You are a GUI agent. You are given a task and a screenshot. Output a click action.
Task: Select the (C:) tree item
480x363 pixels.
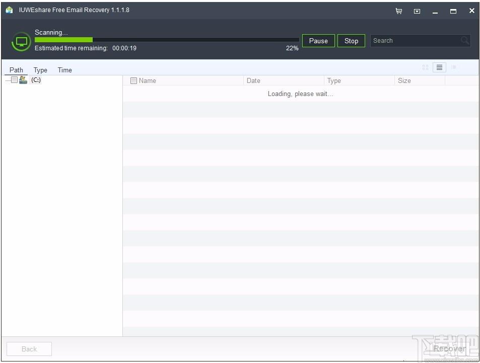point(36,80)
